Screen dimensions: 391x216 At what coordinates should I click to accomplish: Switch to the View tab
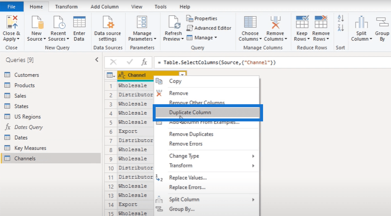click(x=137, y=7)
